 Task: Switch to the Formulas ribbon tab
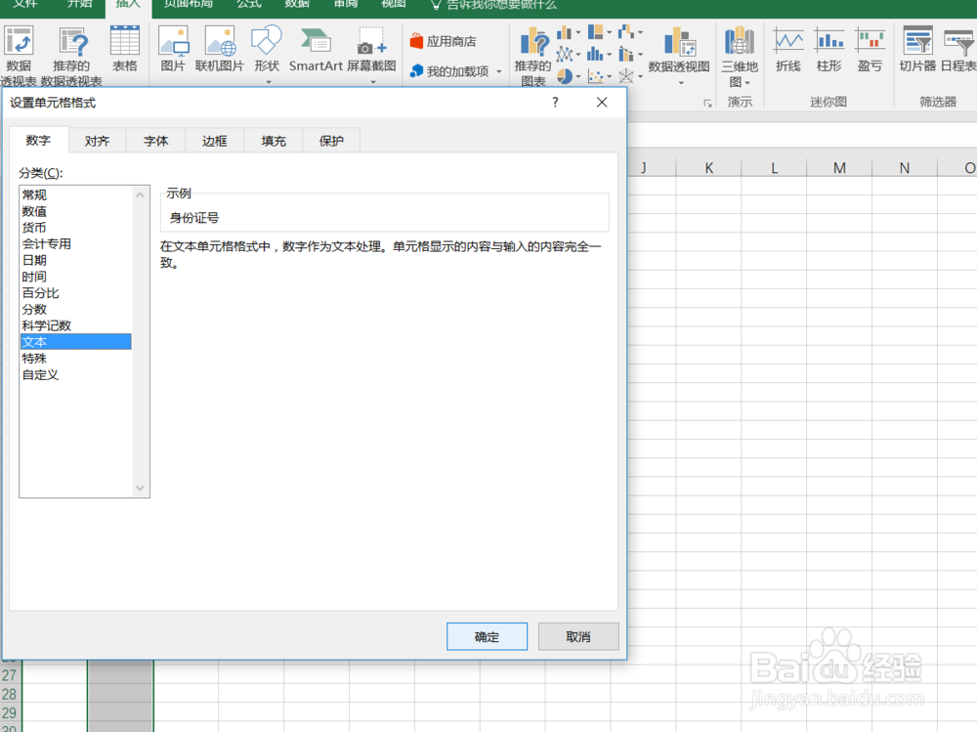point(248,4)
